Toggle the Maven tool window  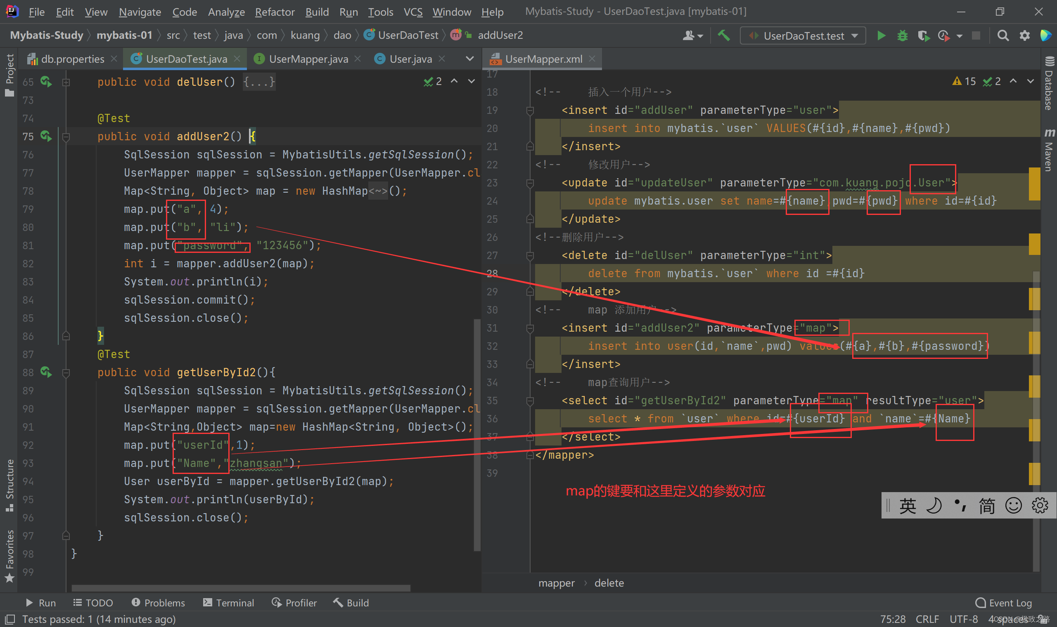click(x=1049, y=150)
